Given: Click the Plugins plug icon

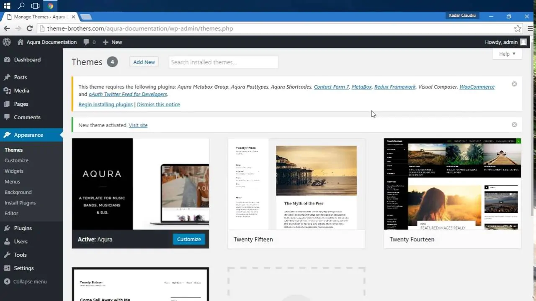Looking at the screenshot, I should (7, 228).
